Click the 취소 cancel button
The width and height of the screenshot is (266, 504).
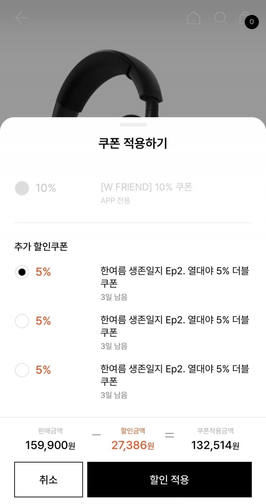point(48,479)
